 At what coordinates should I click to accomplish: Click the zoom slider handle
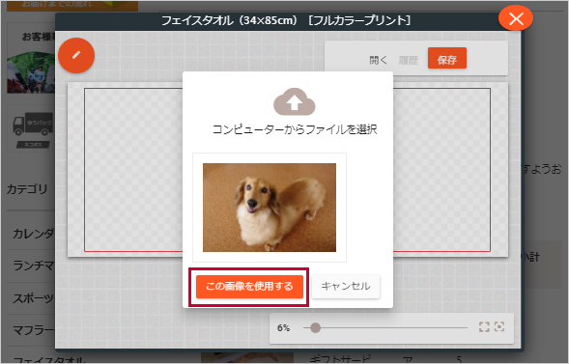pos(315,327)
